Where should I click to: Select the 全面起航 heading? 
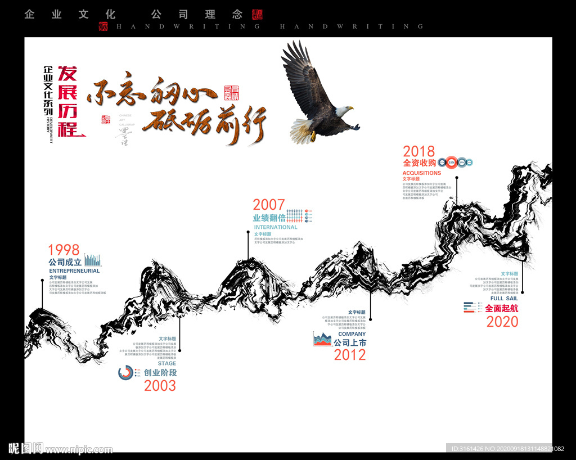[x=501, y=308]
